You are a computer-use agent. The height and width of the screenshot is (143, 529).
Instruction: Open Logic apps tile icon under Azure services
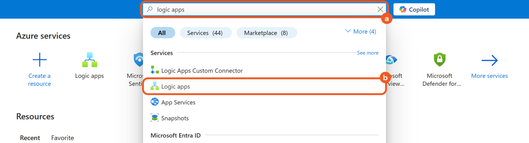(90, 60)
